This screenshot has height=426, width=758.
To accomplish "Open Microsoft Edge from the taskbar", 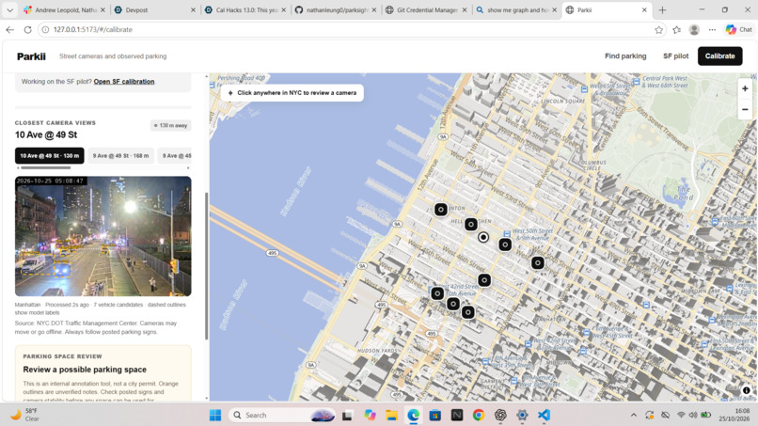I will 413,415.
